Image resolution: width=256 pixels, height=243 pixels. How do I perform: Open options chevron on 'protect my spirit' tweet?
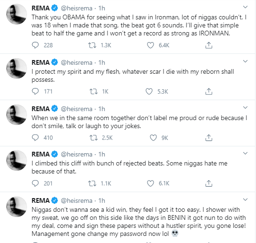[x=245, y=61]
